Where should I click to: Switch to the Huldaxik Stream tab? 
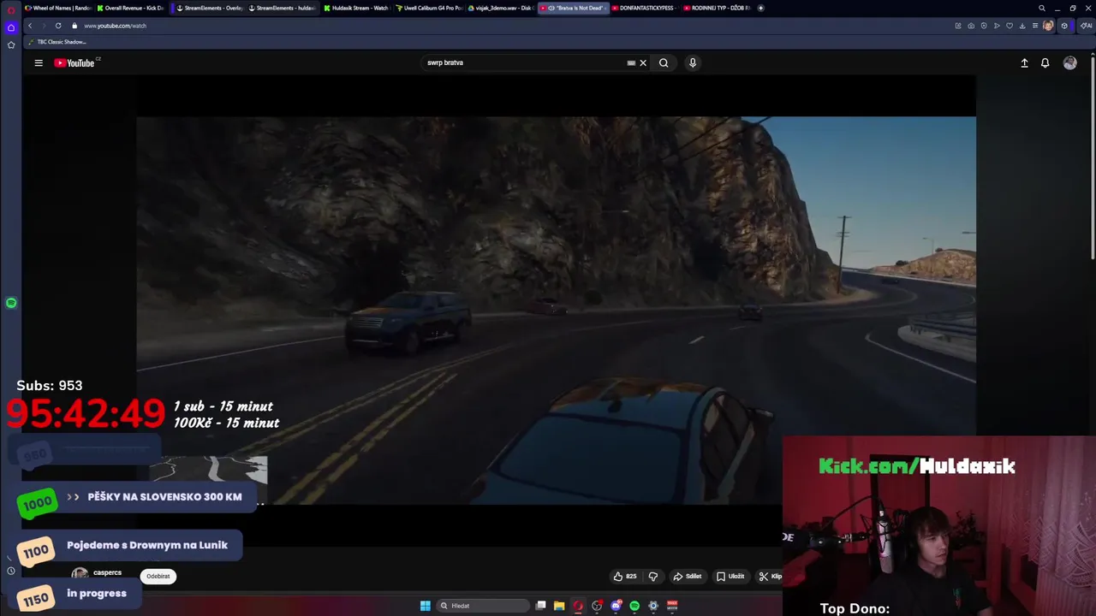[x=357, y=8]
